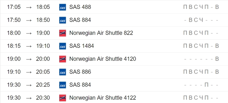Click the Norwegian logo beside flight 822
This screenshot has width=228, height=103.
[63, 33]
